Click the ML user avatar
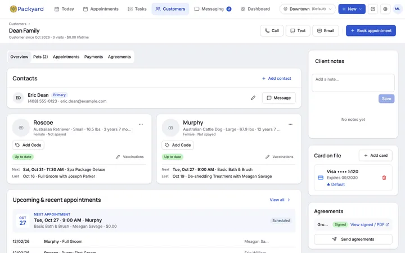The image size is (405, 253). pos(397,9)
